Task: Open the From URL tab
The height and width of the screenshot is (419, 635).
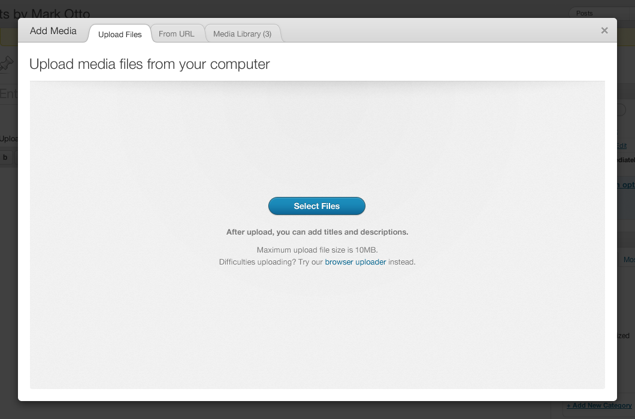Action: (x=177, y=34)
